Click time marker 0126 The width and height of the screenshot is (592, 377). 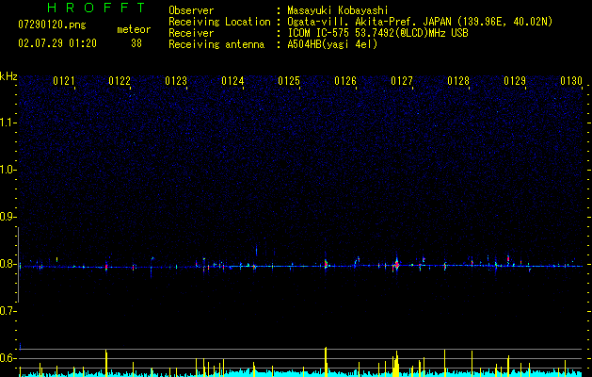[345, 81]
